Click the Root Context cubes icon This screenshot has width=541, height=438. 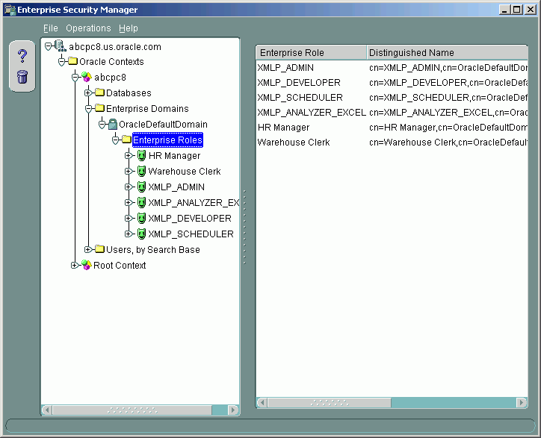click(x=86, y=265)
